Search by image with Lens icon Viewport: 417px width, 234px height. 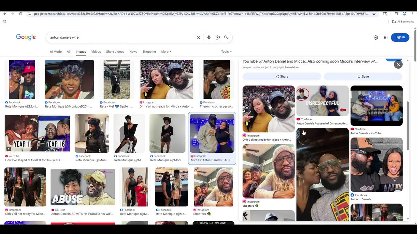pyautogui.click(x=218, y=37)
